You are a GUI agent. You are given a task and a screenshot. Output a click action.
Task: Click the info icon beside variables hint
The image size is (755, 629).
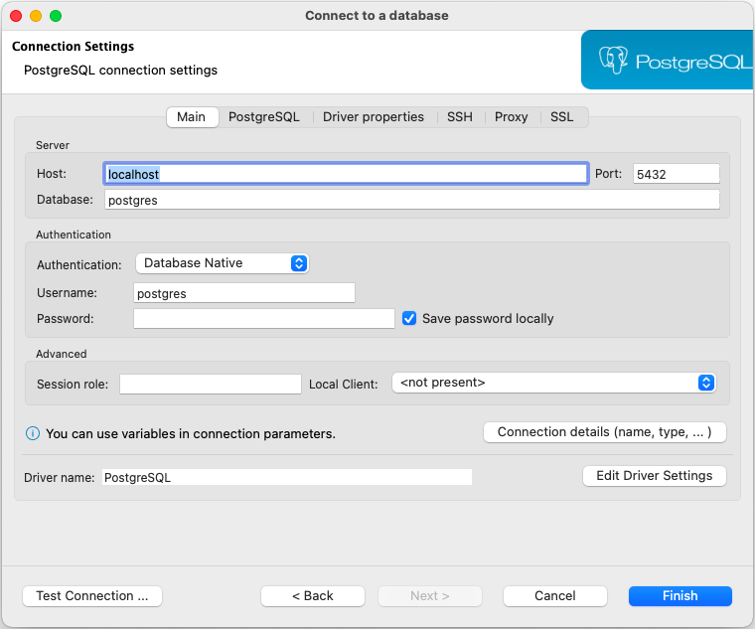click(32, 433)
